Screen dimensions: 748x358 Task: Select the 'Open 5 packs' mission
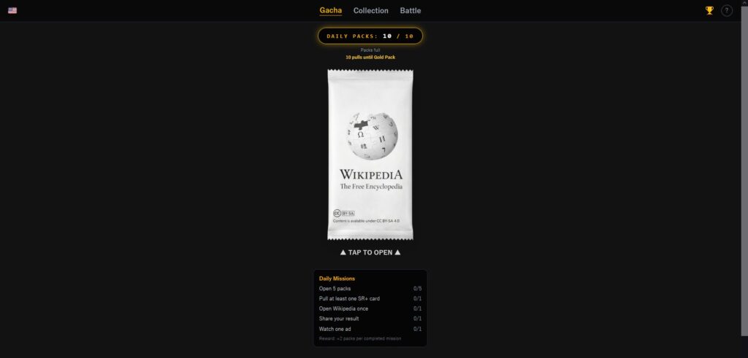coord(370,289)
